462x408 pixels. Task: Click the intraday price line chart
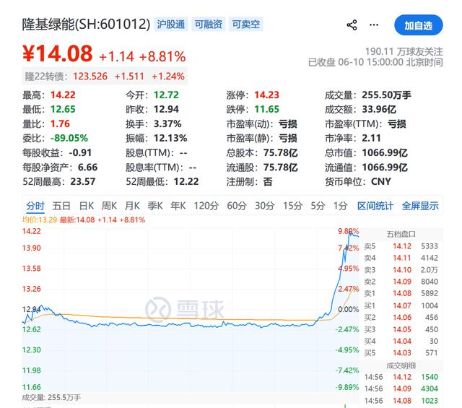(191, 310)
